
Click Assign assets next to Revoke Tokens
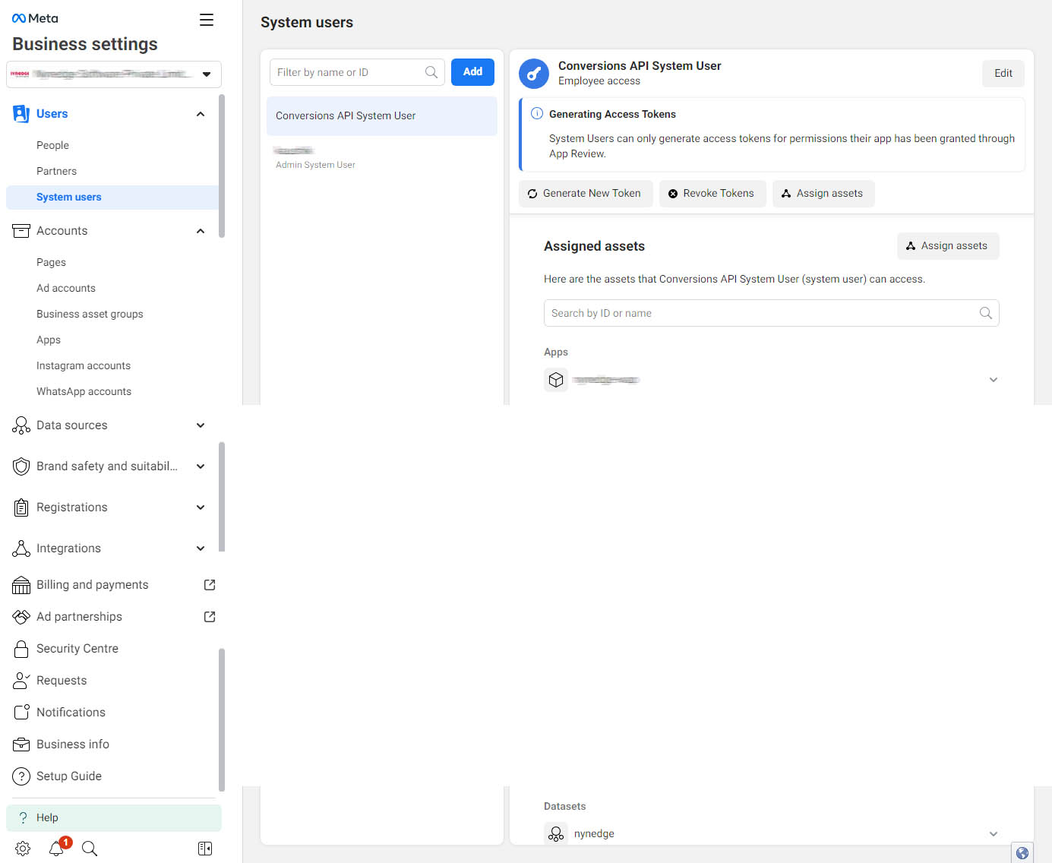[823, 194]
